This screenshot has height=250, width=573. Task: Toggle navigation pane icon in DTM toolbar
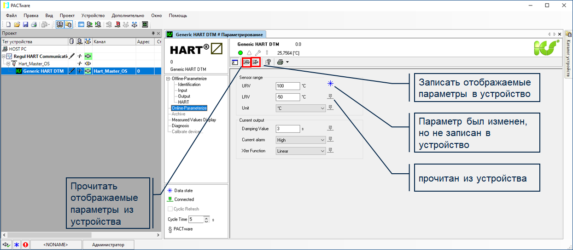tap(235, 62)
